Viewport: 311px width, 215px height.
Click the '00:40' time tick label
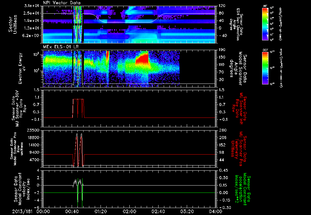click(72, 211)
